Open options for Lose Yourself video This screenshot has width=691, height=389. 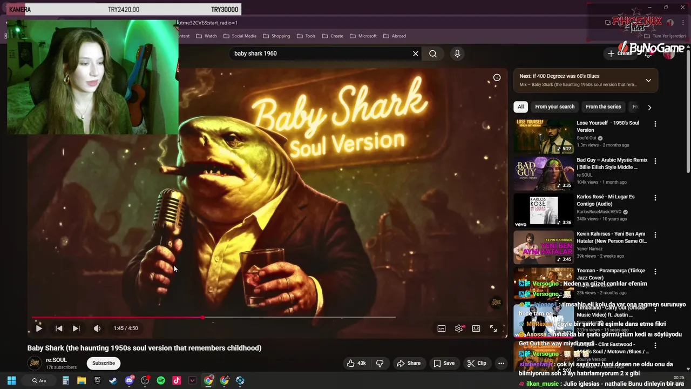point(655,124)
